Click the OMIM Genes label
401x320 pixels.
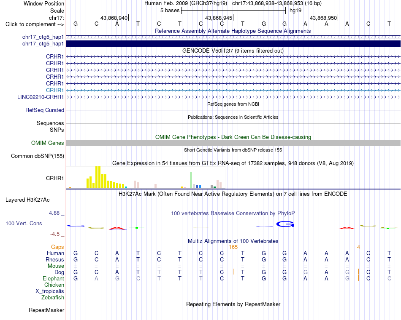coord(47,143)
